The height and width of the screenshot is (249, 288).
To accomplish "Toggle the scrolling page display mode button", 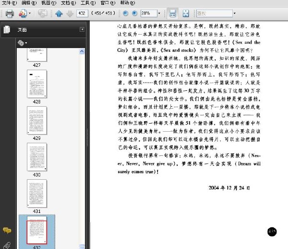I will pos(173,14).
